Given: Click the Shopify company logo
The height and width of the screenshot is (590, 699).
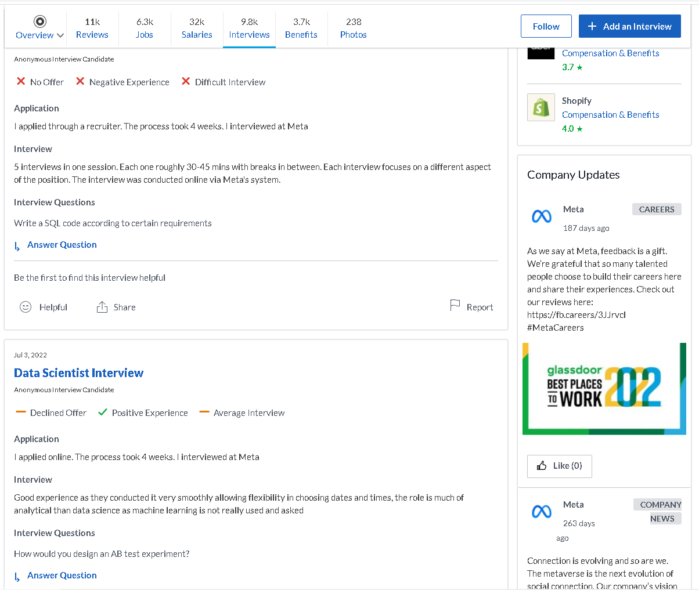Looking at the screenshot, I should click(541, 107).
